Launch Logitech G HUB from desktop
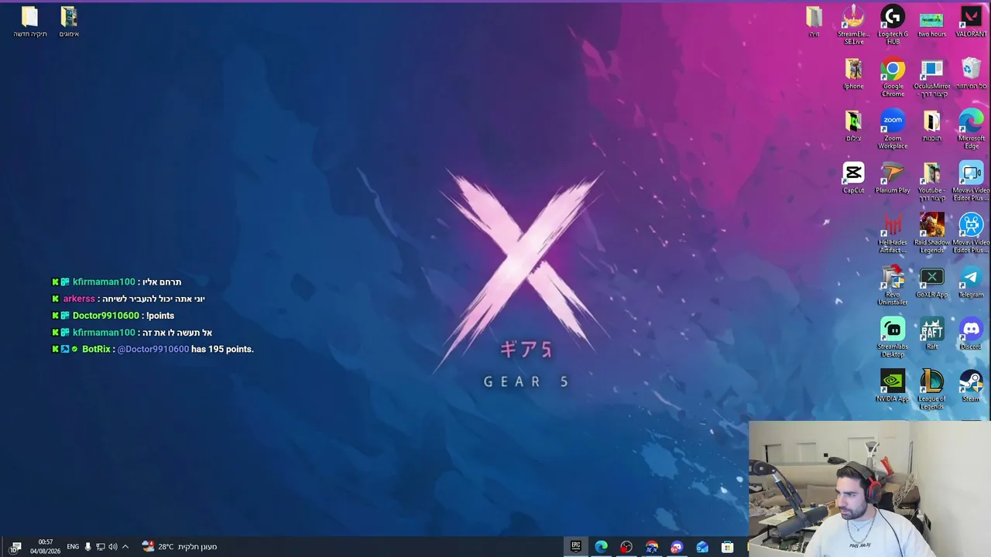This screenshot has width=991, height=557. (893, 25)
